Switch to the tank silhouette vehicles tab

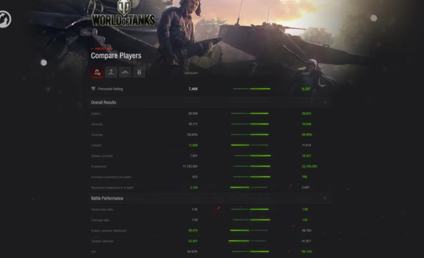[x=125, y=72]
